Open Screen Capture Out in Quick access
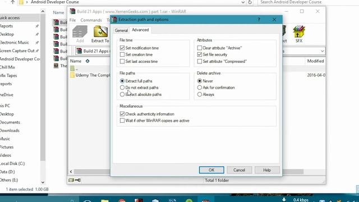Viewport: 359px width, 202px height. (17, 51)
